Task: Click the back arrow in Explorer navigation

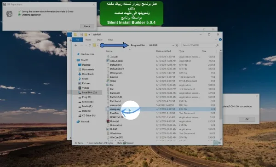Action: (76, 45)
